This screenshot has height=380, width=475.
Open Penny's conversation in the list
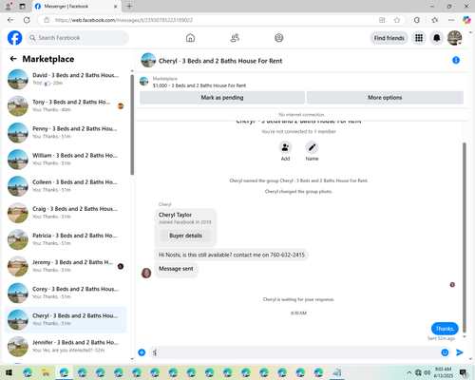pyautogui.click(x=66, y=132)
